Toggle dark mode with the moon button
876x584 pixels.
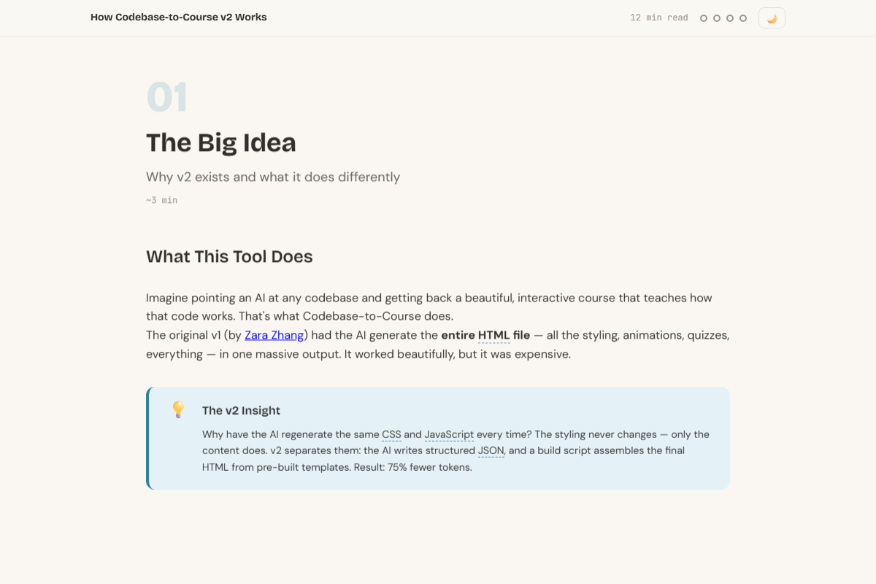point(772,18)
